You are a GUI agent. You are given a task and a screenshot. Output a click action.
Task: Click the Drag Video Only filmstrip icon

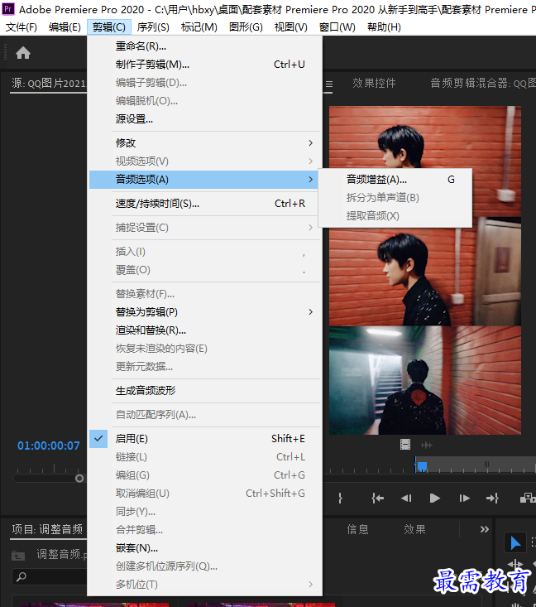405,445
